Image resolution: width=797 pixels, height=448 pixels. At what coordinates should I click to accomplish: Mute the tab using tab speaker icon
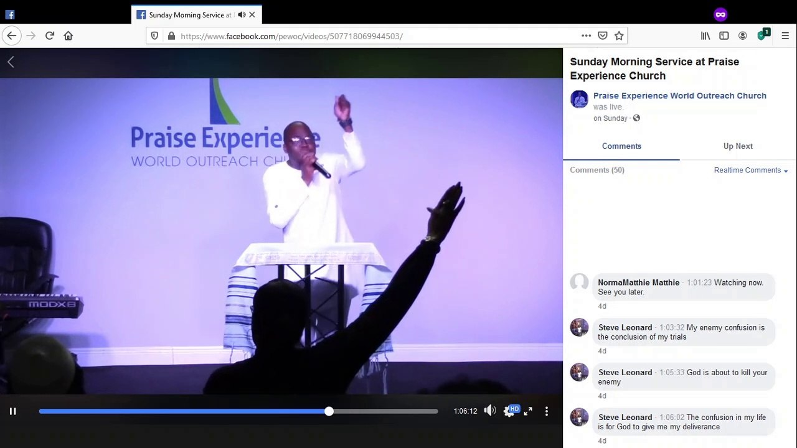(x=242, y=15)
